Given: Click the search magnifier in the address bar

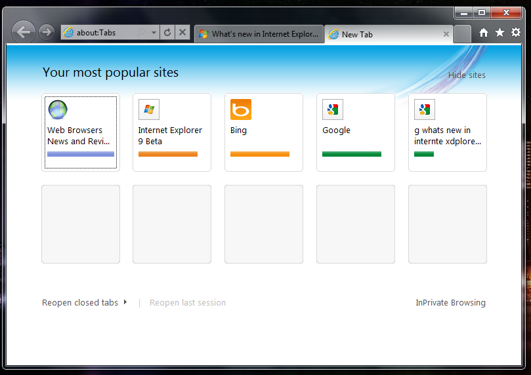Looking at the screenshot, I should tap(141, 32).
